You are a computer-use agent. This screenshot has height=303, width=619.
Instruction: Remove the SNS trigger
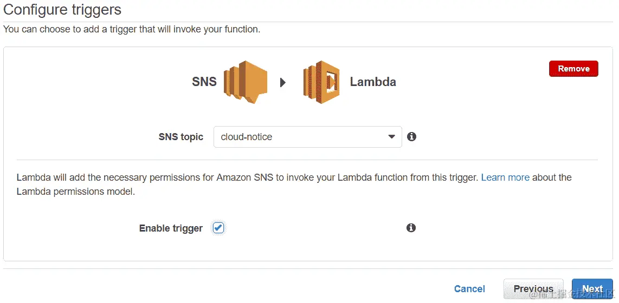573,69
